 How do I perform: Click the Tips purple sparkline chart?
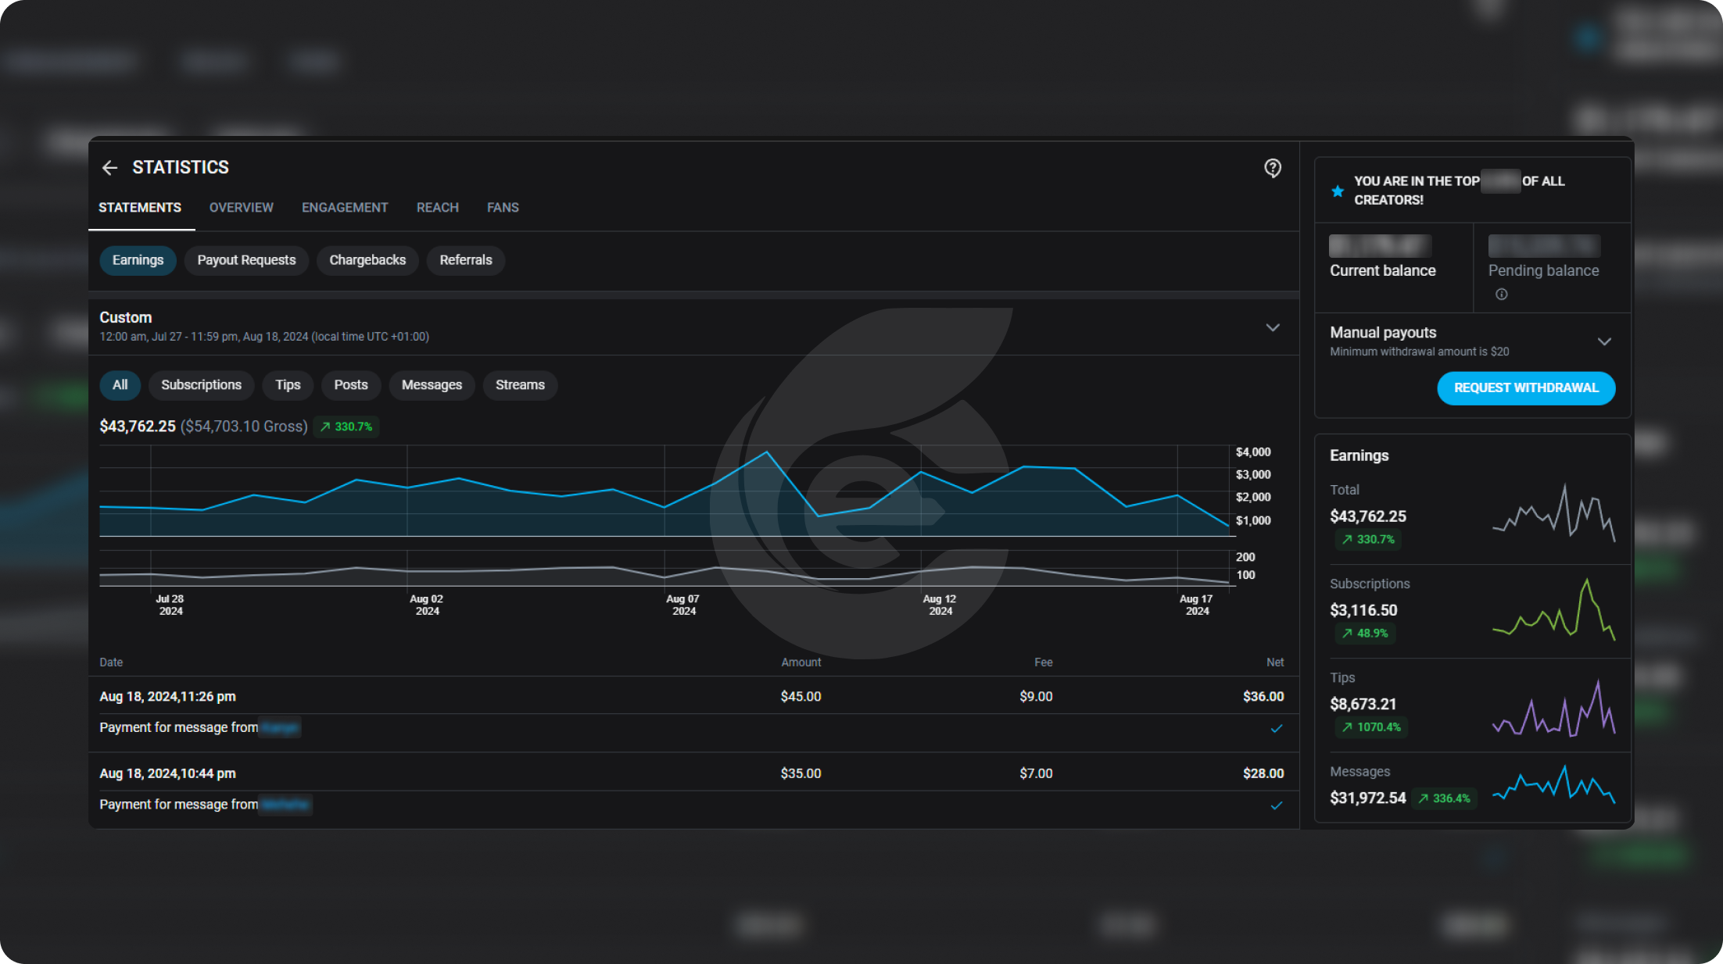coord(1553,709)
